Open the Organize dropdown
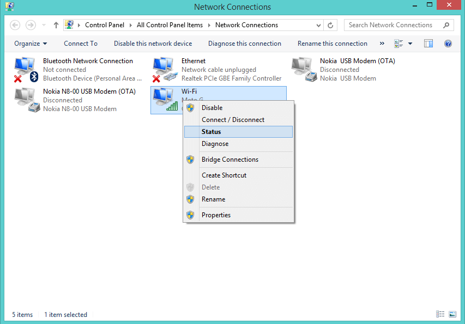Image resolution: width=465 pixels, height=324 pixels. click(30, 43)
